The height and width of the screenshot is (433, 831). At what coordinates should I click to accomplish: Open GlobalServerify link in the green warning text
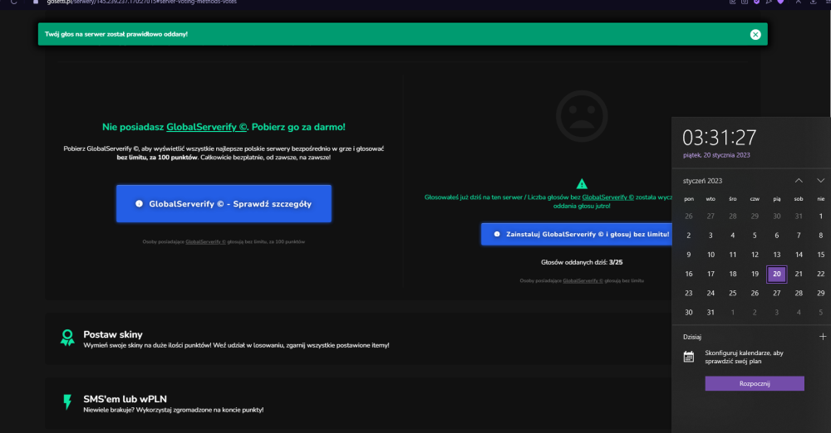(608, 197)
